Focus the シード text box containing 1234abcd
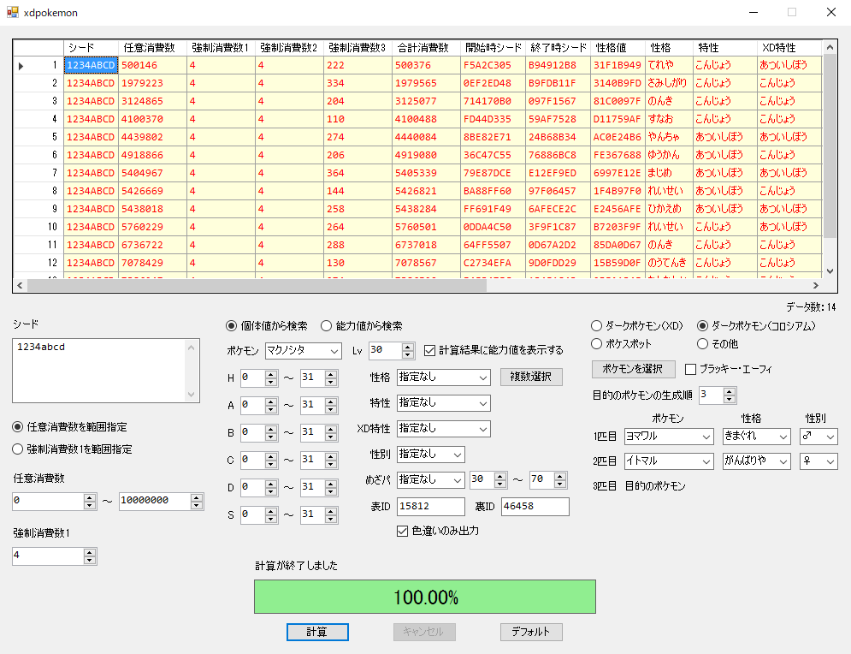The height and width of the screenshot is (654, 851). click(x=106, y=371)
